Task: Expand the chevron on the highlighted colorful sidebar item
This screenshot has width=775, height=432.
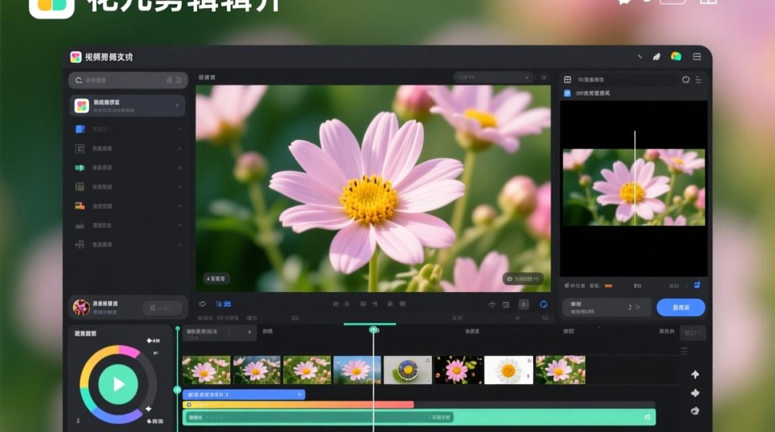Action: coord(177,106)
